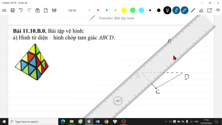Click the speaker volume tray icon
222x125 pixels.
170,122
